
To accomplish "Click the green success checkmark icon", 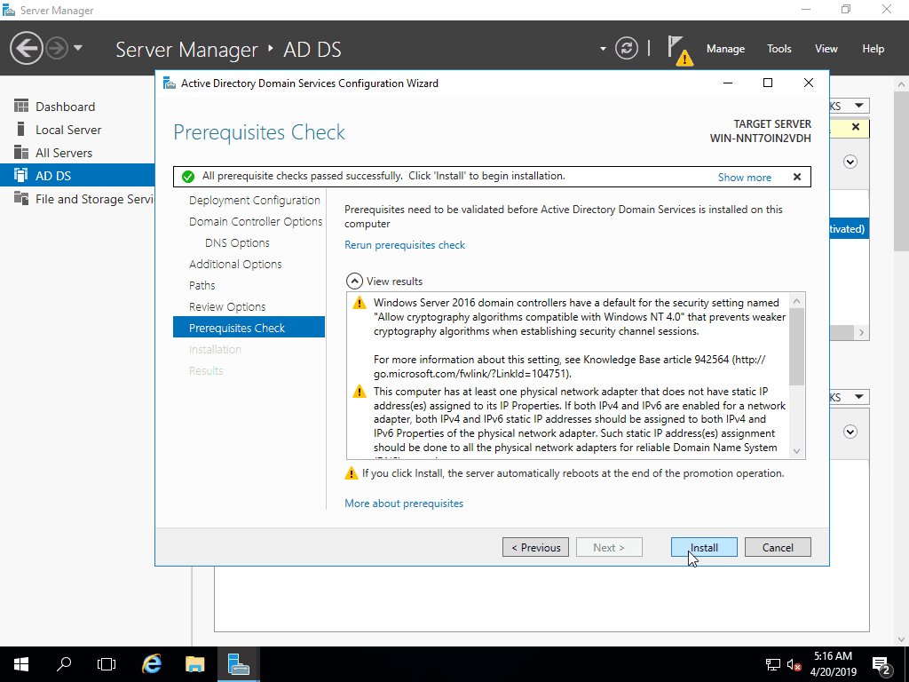I will coord(188,177).
